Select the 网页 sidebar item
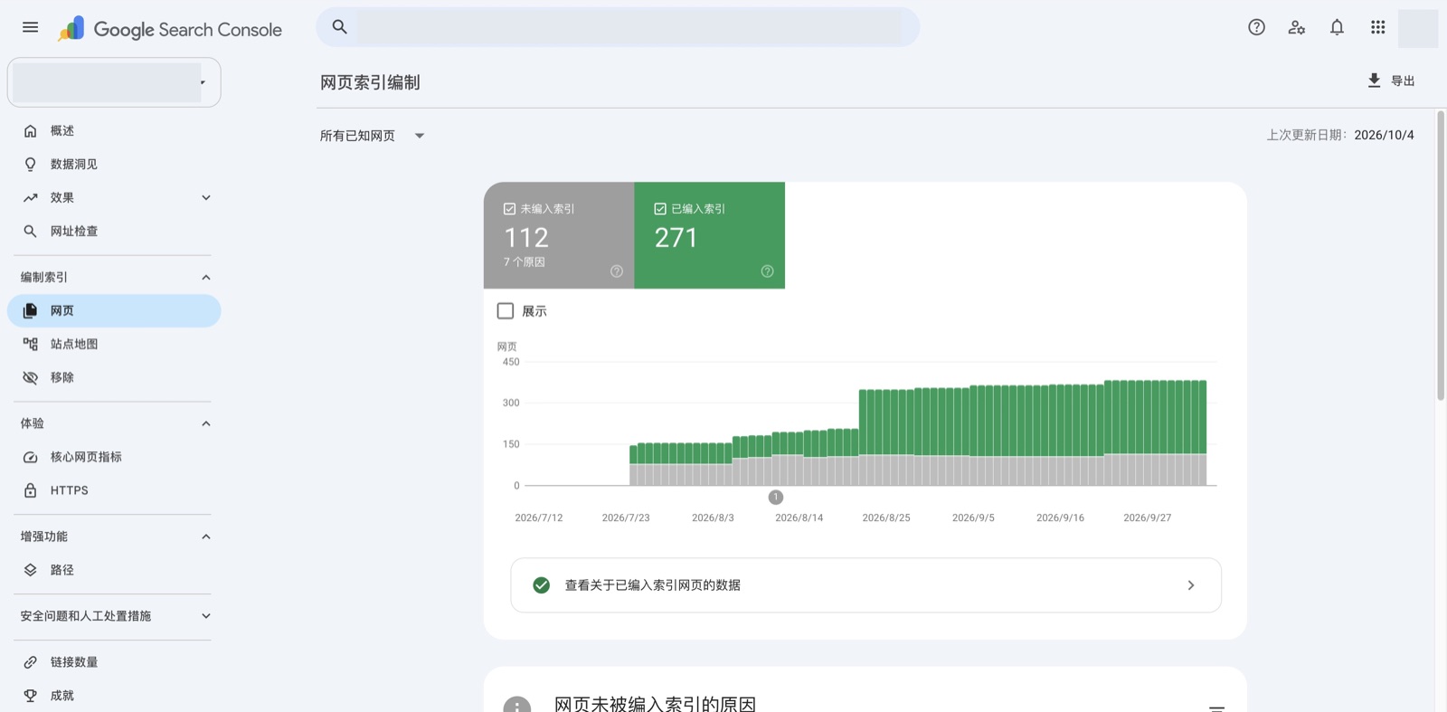This screenshot has height=712, width=1447. 114,310
